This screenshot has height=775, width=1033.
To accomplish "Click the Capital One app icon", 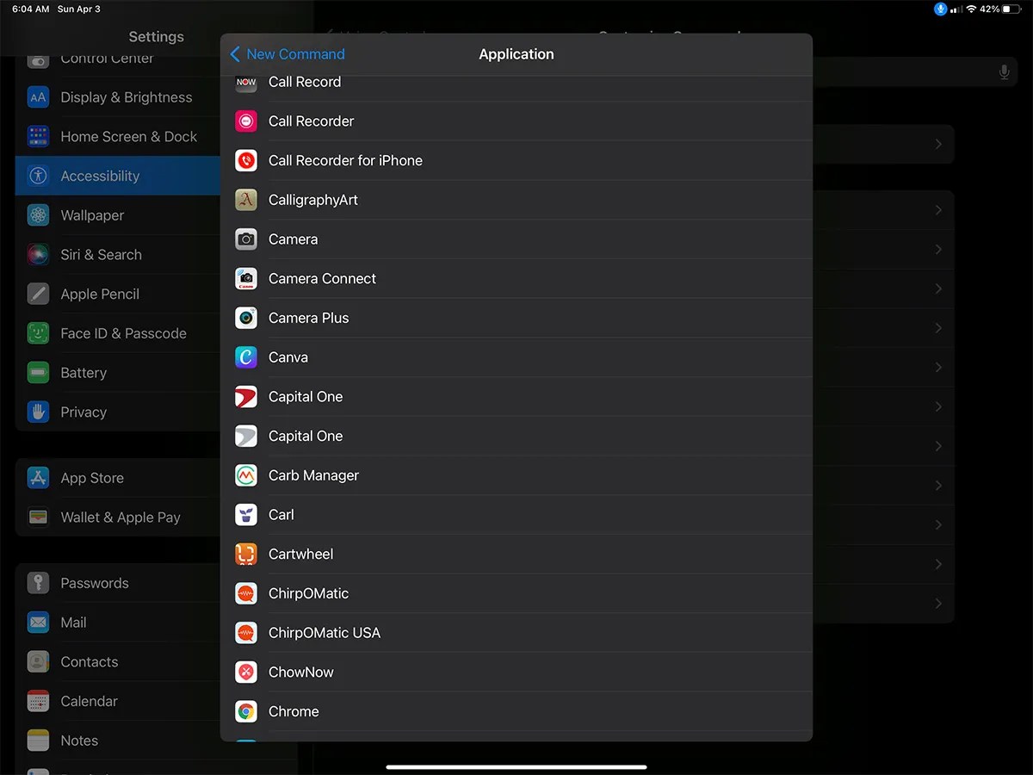I will (245, 396).
